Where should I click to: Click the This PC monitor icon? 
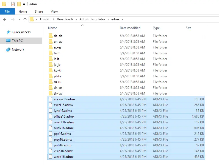[x=8, y=41]
